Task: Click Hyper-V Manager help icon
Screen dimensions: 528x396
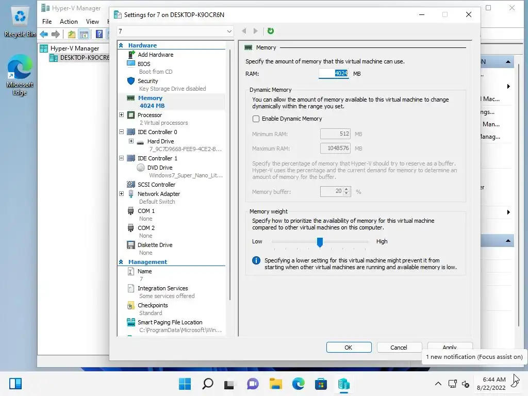Action: [x=99, y=34]
